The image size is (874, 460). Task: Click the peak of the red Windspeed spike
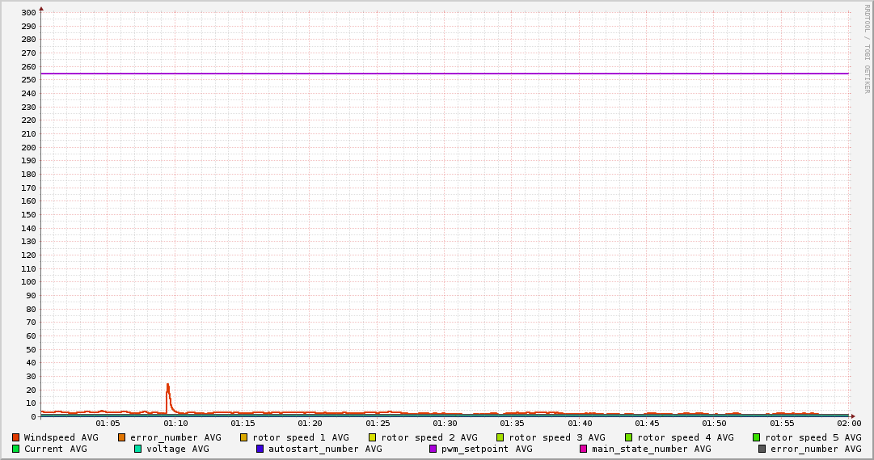click(x=168, y=384)
